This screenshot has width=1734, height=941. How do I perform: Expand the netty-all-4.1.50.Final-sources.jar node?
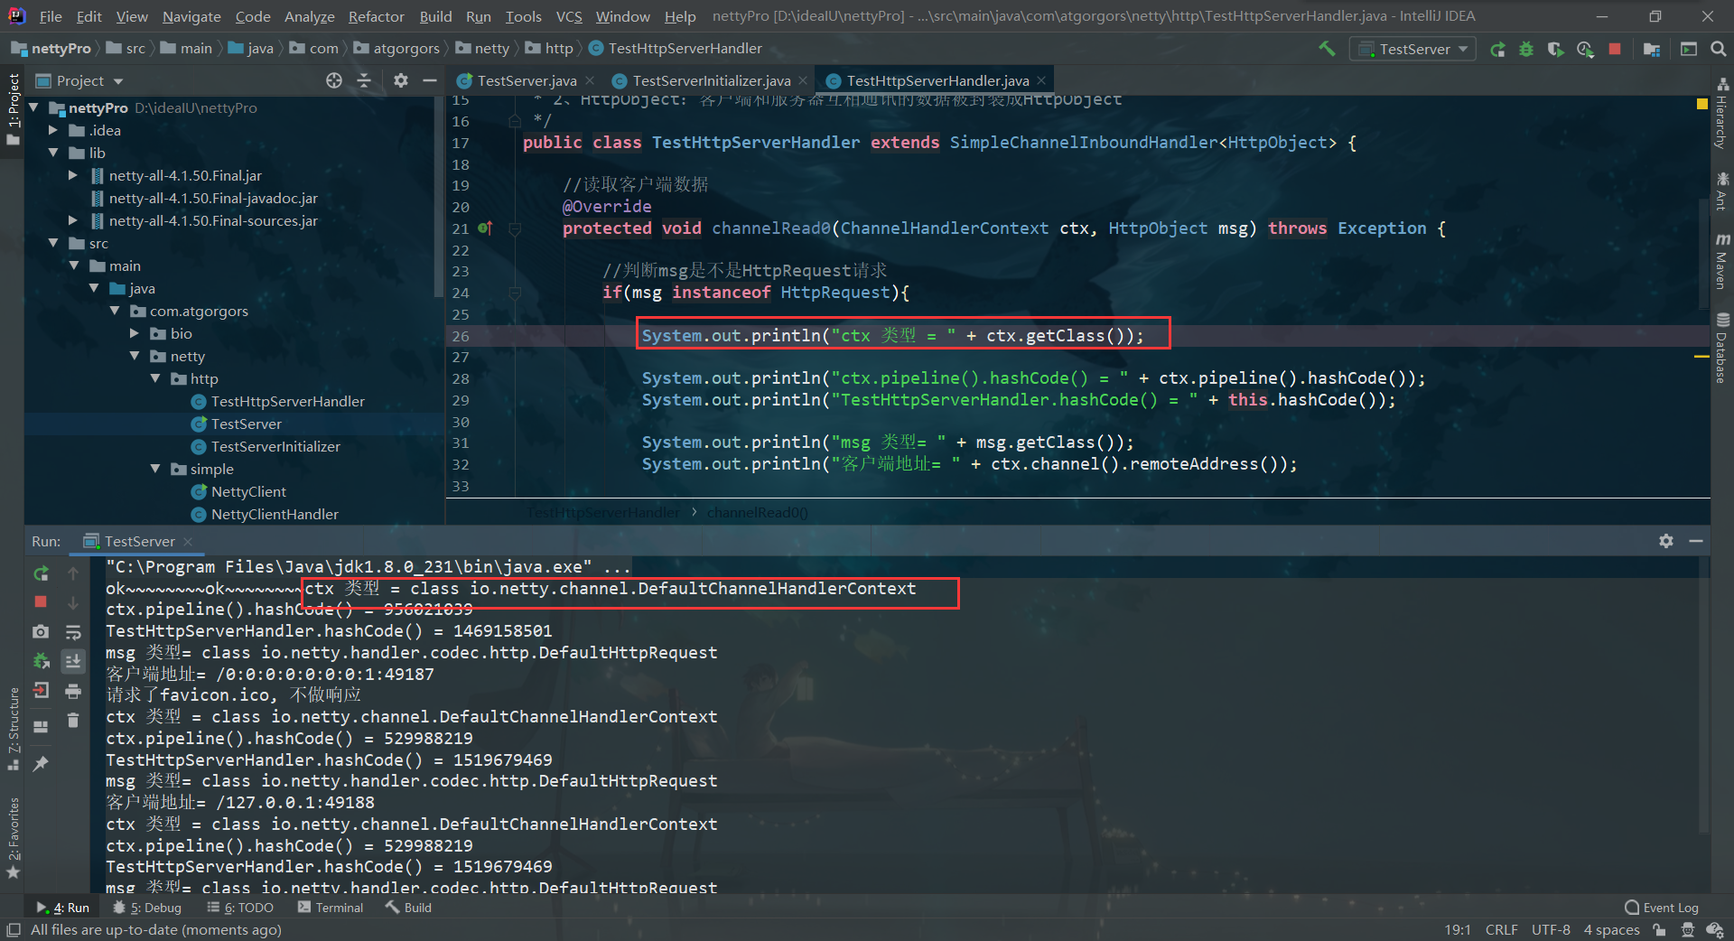[73, 220]
